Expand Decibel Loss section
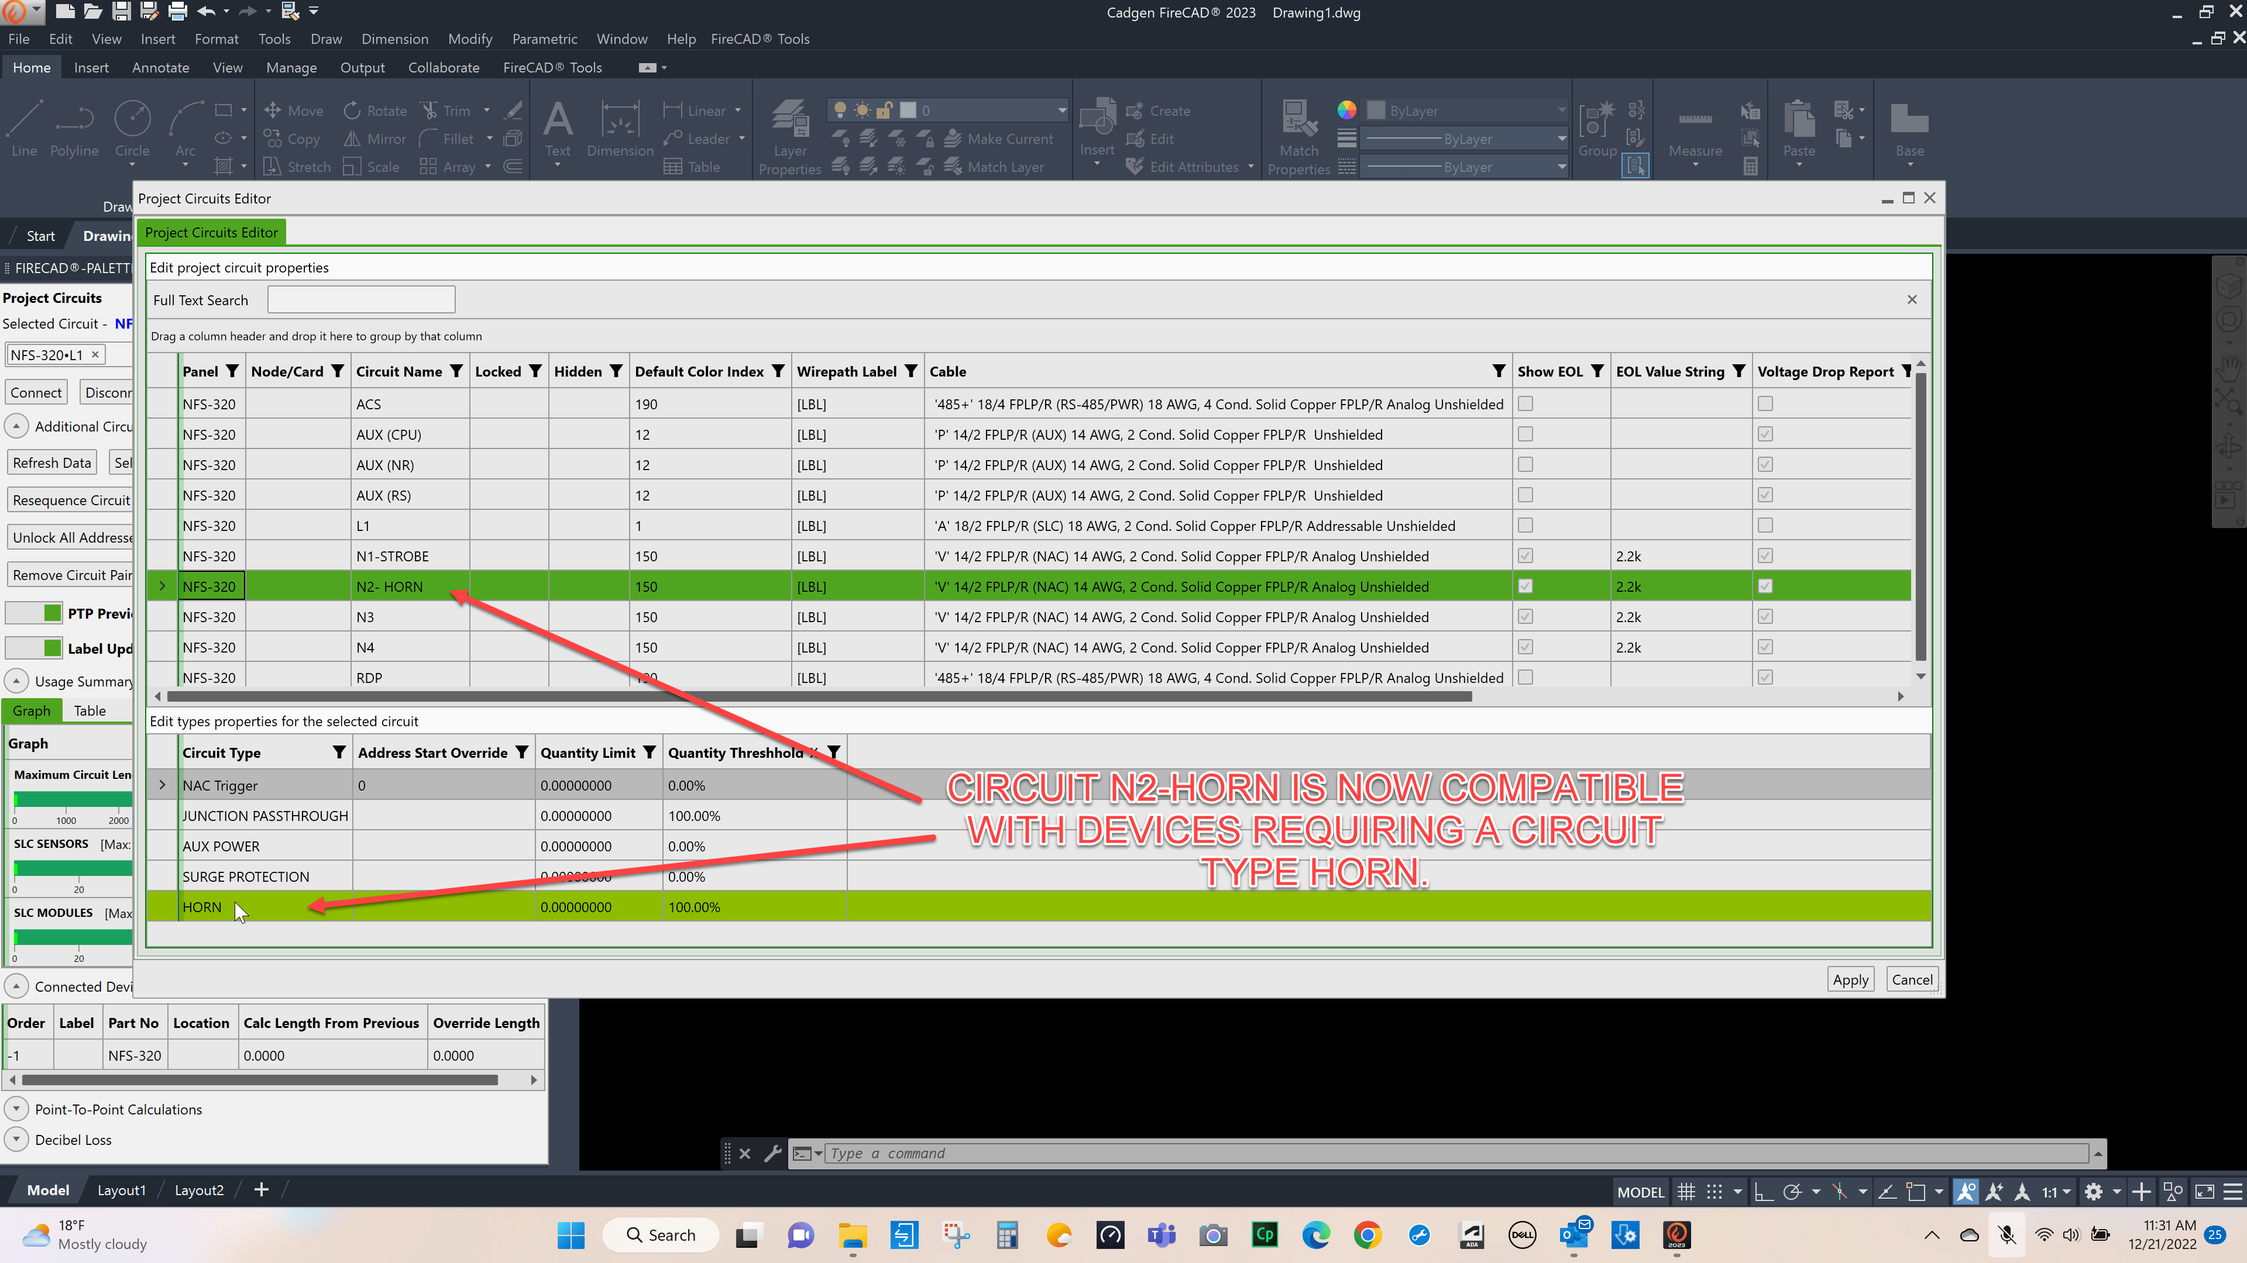The width and height of the screenshot is (2247, 1263). [x=16, y=1139]
